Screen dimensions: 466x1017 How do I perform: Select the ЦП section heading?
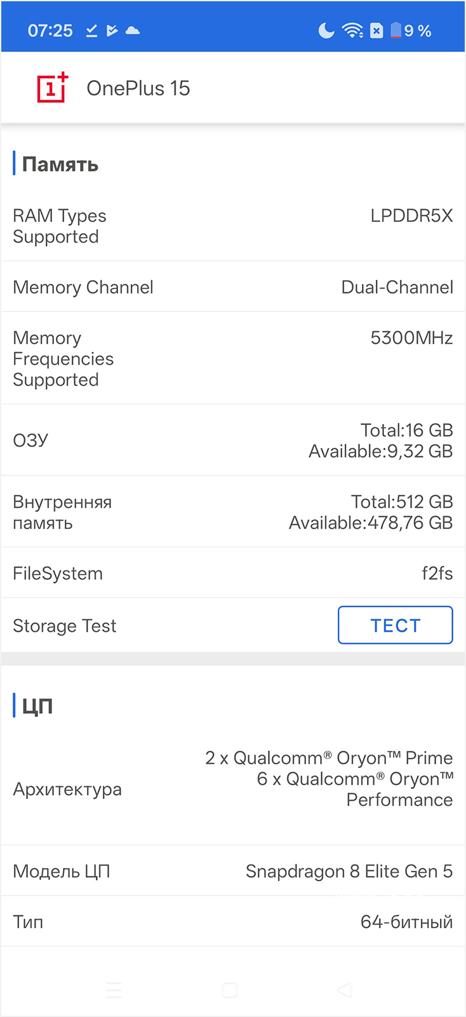pyautogui.click(x=37, y=706)
